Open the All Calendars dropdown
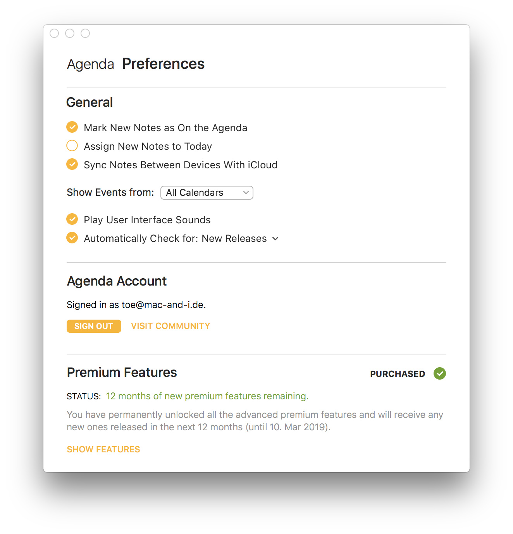 click(x=207, y=193)
